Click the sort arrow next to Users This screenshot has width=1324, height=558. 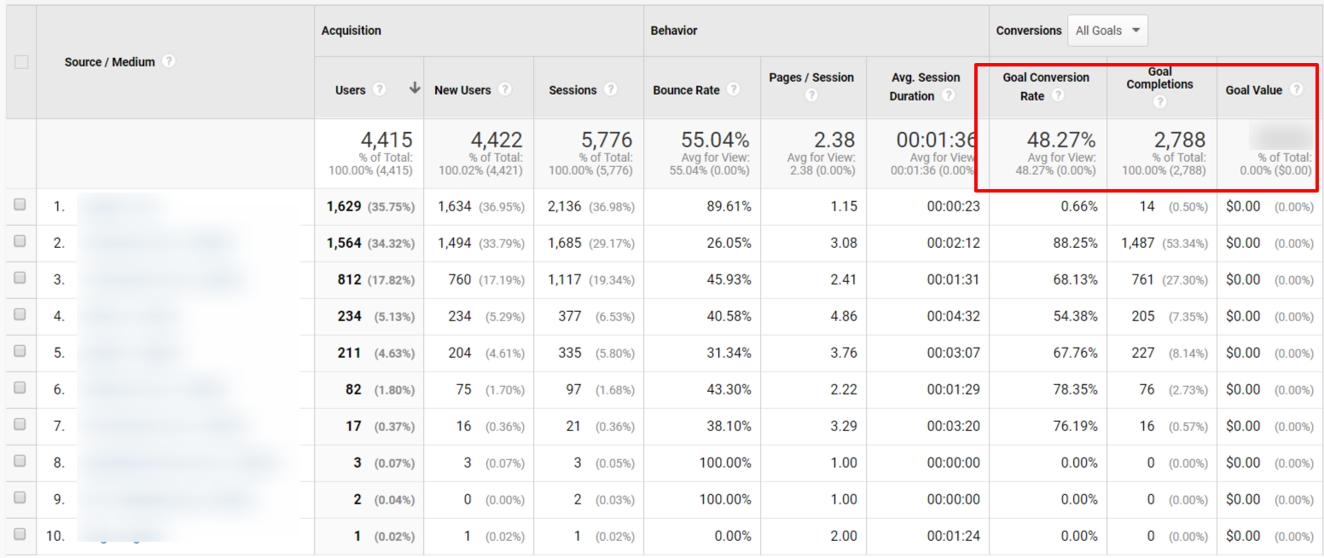415,89
